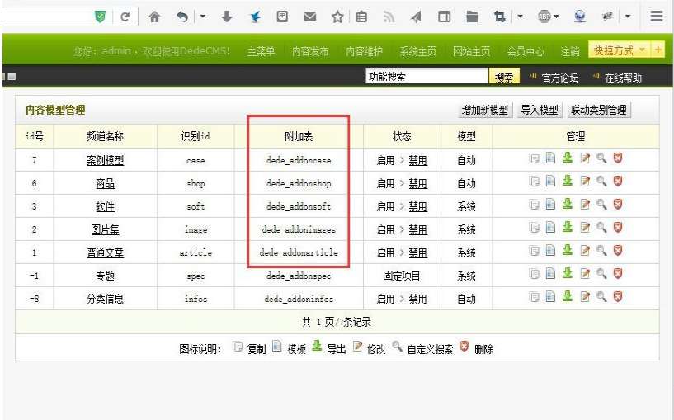
Task: Focus the 功能搜索 search field
Action: coord(427,77)
